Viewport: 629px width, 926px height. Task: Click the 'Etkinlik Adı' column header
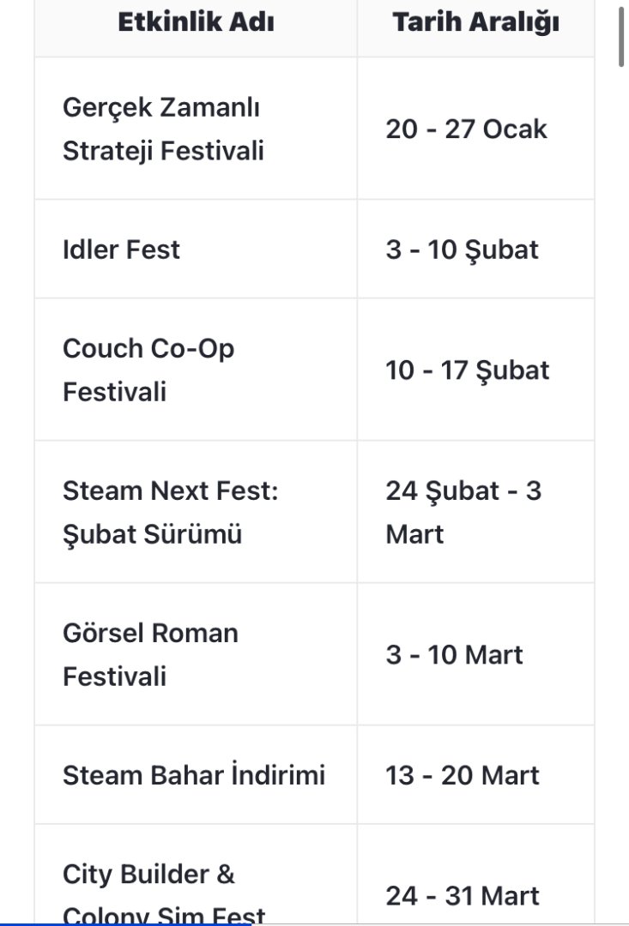click(196, 22)
